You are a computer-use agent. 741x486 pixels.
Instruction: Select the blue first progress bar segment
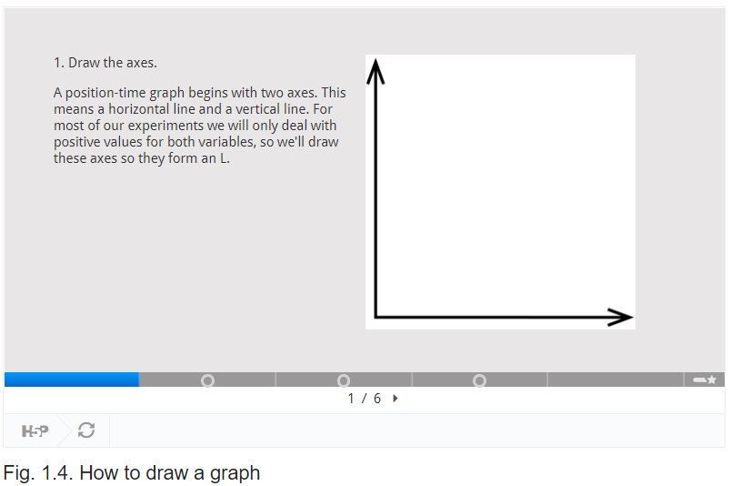[x=72, y=380]
